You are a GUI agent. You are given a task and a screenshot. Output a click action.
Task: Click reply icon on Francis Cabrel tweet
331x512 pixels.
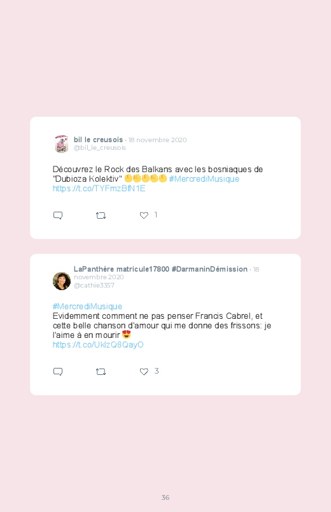pos(58,372)
